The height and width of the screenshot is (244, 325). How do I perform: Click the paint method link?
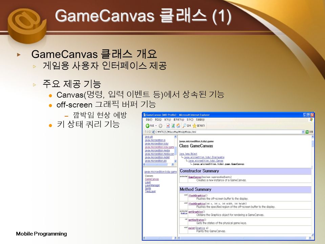pyautogui.click(x=192, y=228)
